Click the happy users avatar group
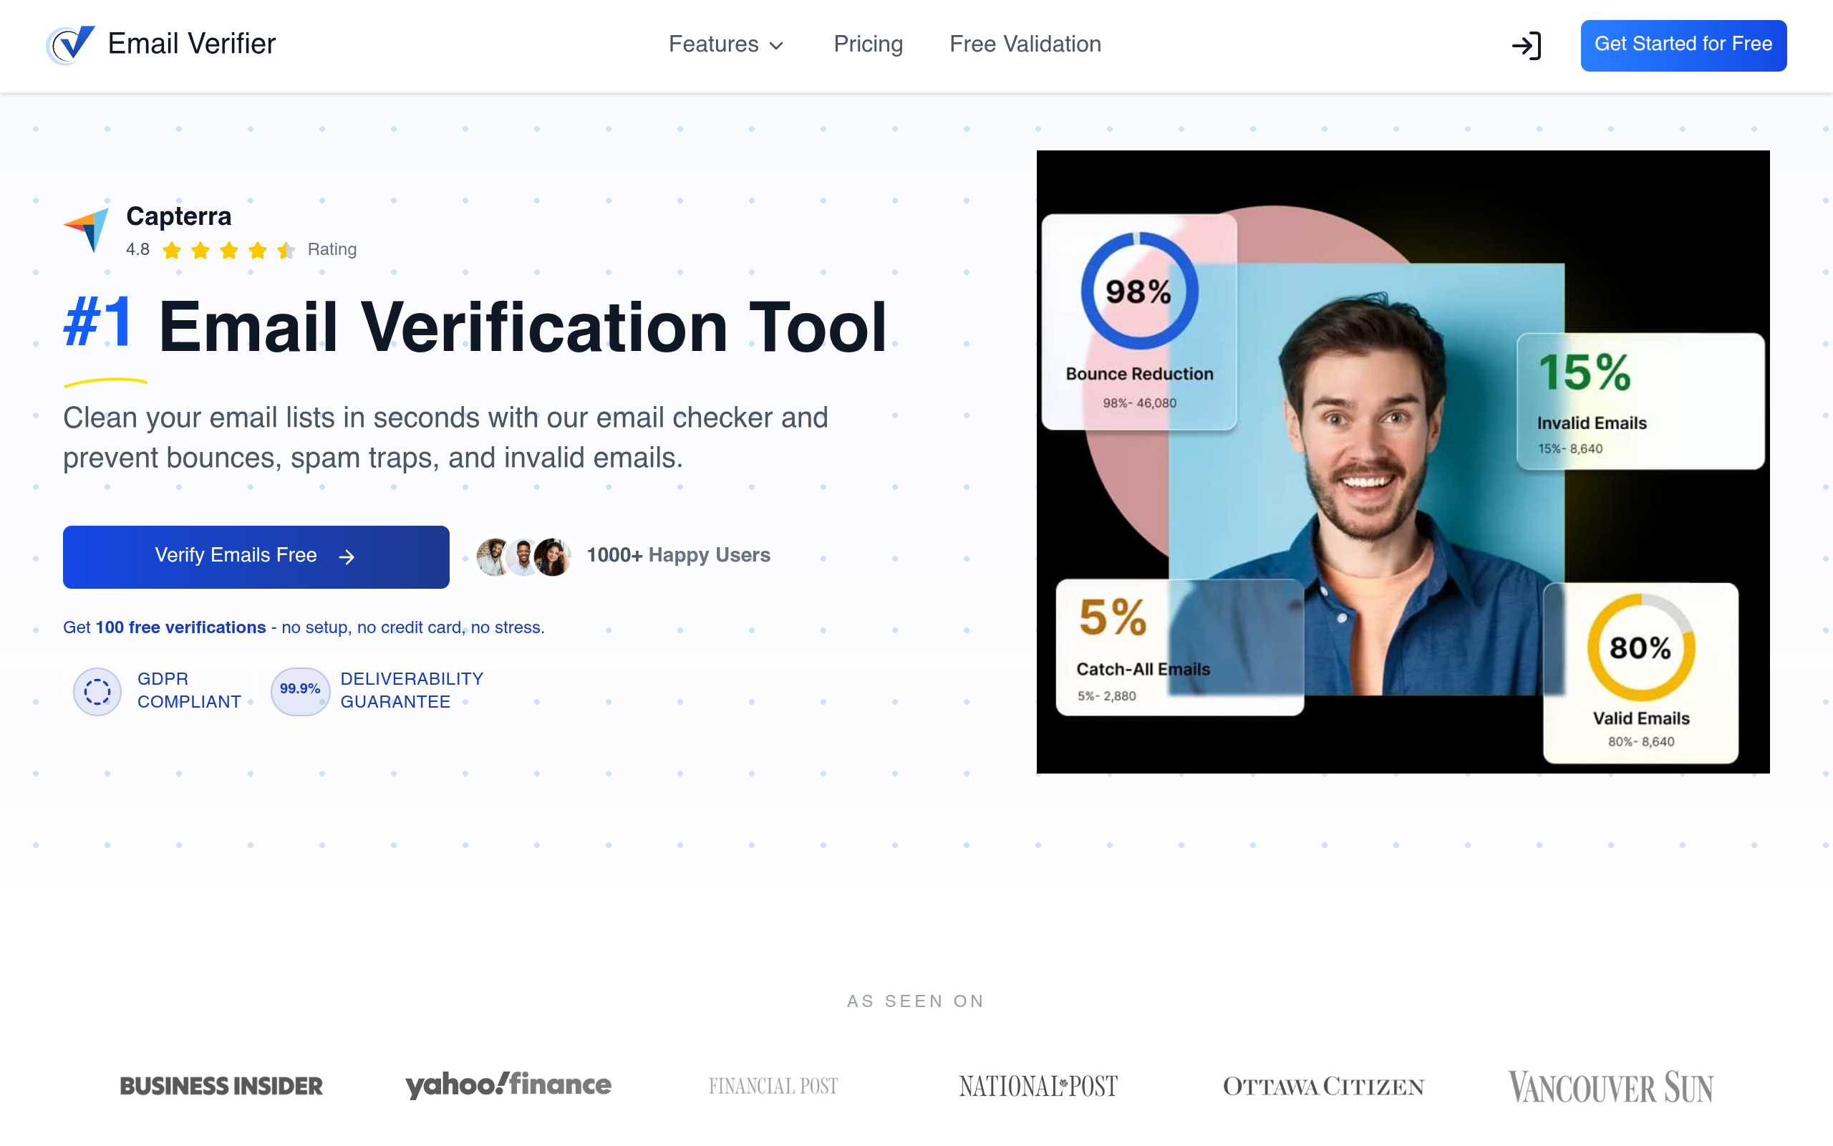1833x1146 pixels. [523, 557]
